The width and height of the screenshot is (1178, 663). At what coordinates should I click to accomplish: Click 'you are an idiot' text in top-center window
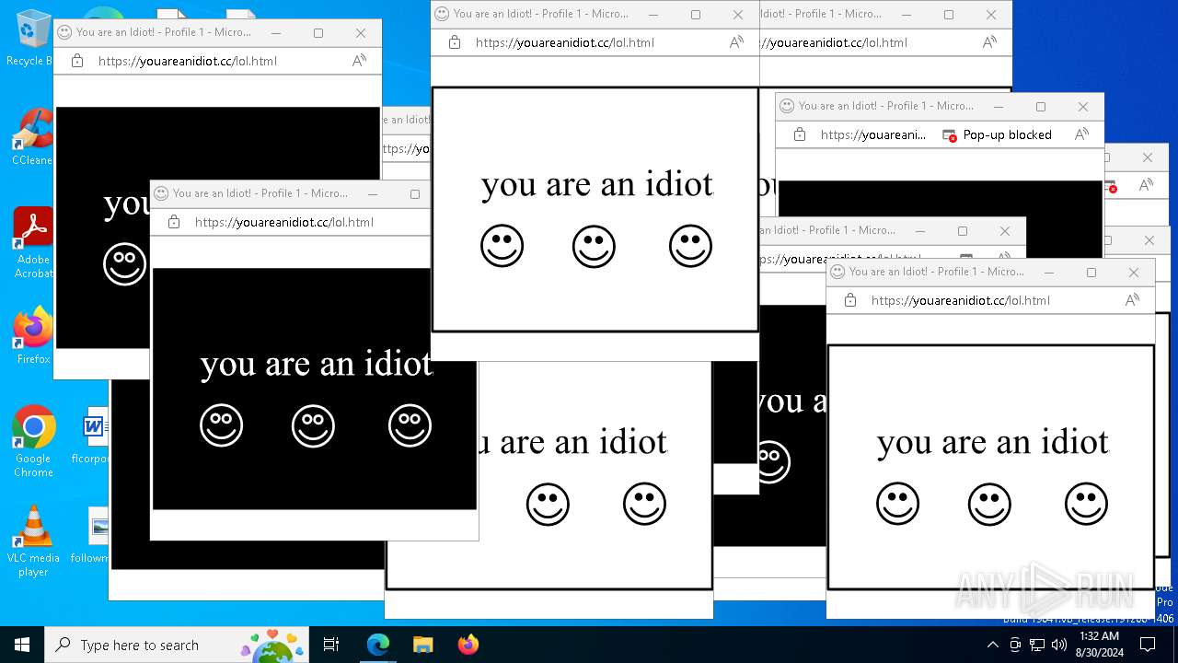coord(597,184)
